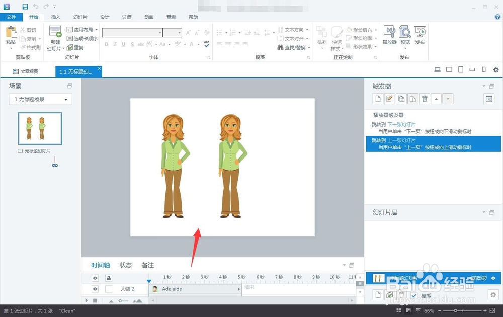
Task: Expand the 形状填充 dropdown arrow
Action: [x=376, y=30]
